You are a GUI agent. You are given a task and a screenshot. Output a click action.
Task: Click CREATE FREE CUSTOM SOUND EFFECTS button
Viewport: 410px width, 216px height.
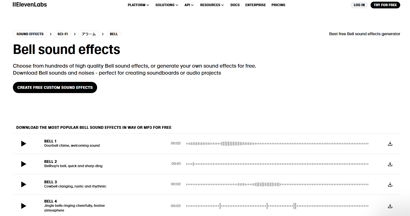click(55, 87)
